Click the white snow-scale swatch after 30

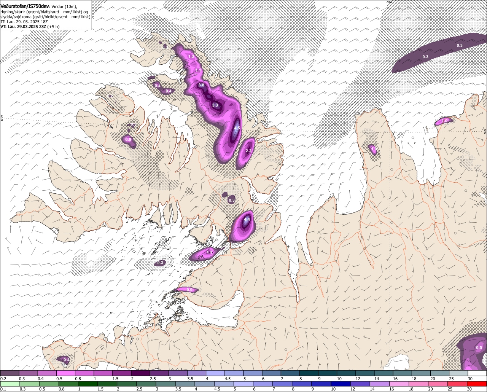pyautogui.click(x=477, y=373)
